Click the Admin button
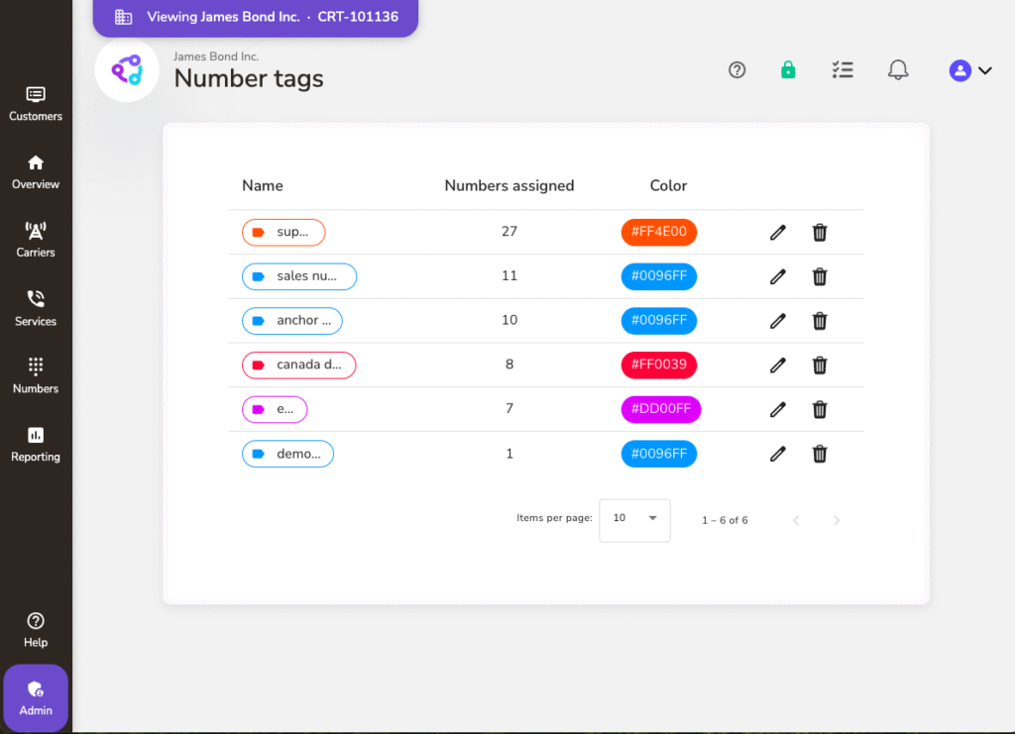Screen dimensions: 1015x734 point(36,698)
